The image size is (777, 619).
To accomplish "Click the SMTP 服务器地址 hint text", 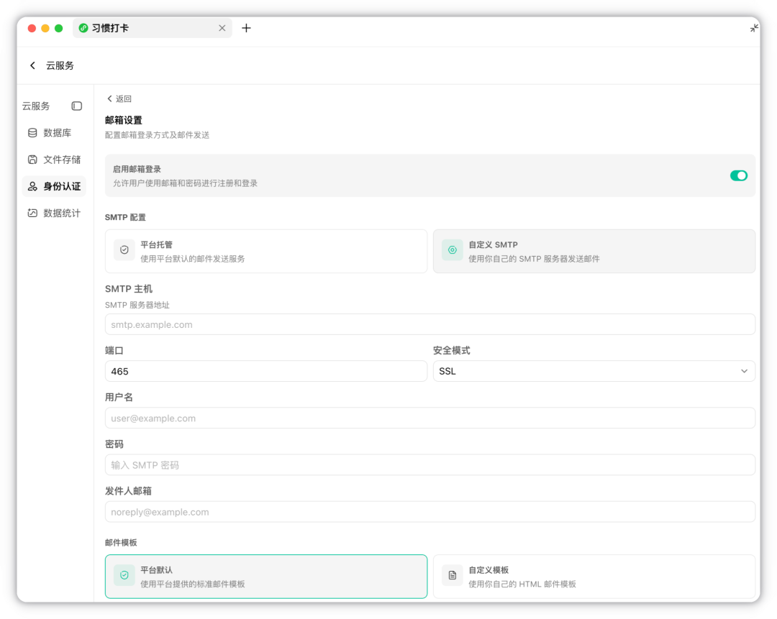I will (137, 305).
